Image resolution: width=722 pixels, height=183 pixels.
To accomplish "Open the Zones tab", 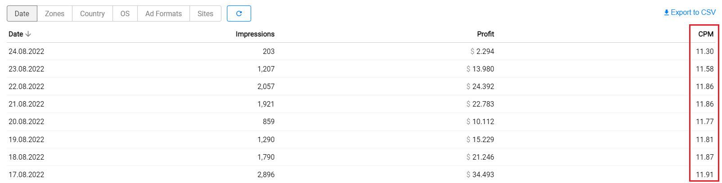I will click(x=54, y=13).
